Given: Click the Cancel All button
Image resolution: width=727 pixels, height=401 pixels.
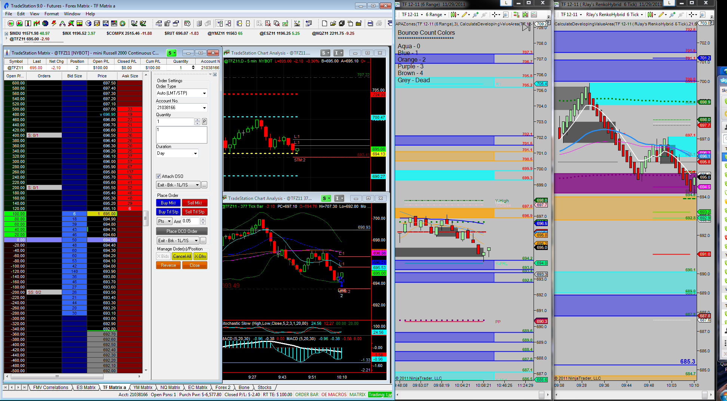Looking at the screenshot, I should [182, 256].
